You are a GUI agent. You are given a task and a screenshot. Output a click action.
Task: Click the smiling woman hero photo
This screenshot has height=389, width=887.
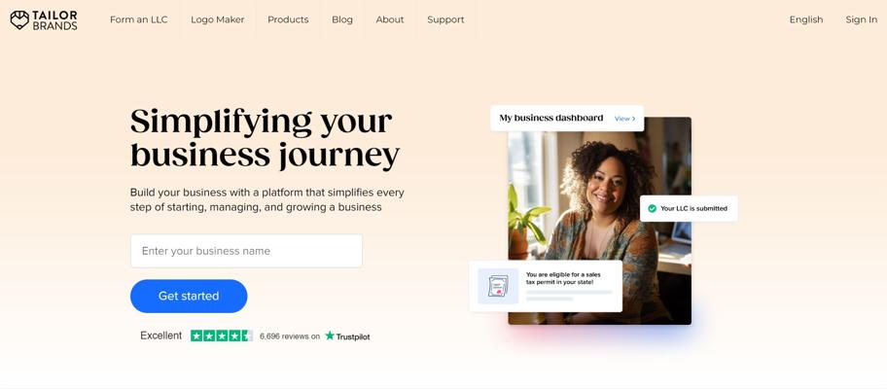[600, 221]
